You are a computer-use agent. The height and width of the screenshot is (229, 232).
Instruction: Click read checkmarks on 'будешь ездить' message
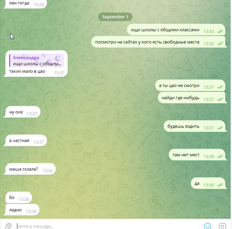(x=220, y=128)
